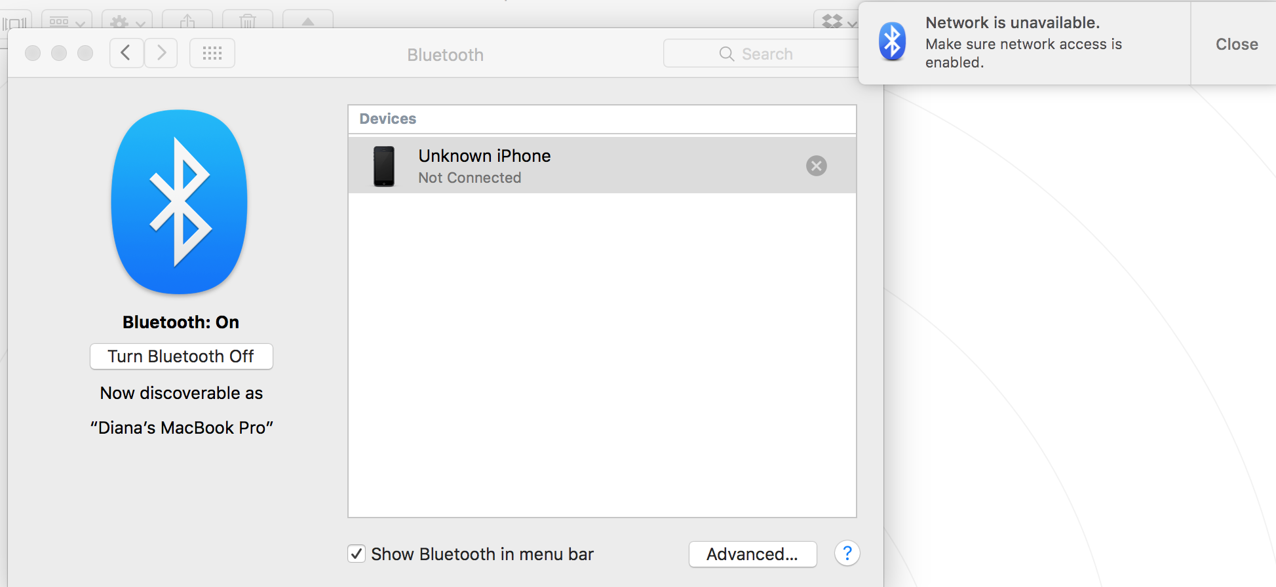This screenshot has height=587, width=1276.
Task: Open the Finder arrange dropdown
Action: point(67,20)
